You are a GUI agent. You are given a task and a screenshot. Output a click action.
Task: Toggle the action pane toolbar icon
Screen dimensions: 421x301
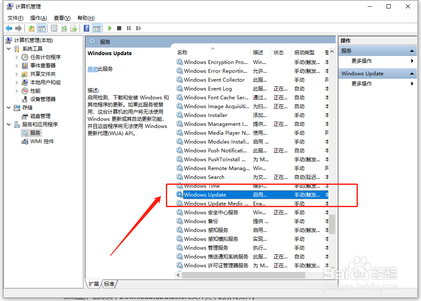click(x=97, y=28)
